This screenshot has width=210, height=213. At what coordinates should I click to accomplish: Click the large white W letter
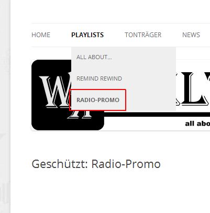coord(55,91)
